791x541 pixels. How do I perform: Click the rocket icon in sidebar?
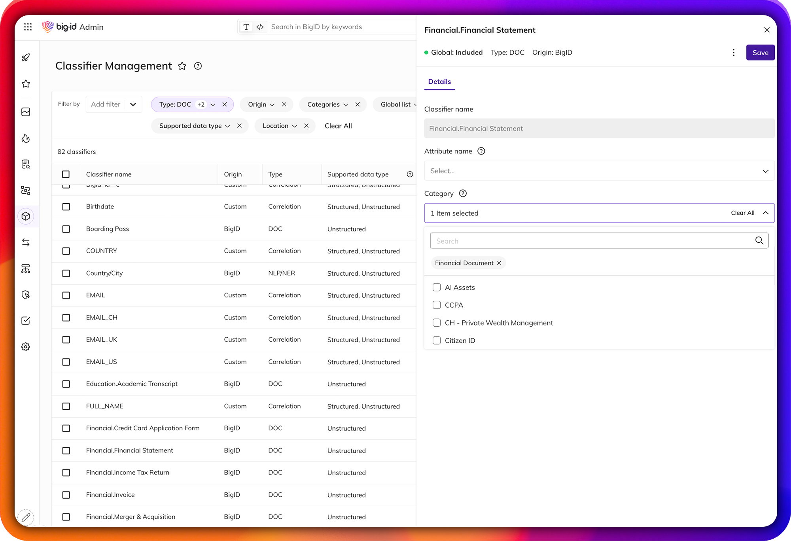(x=26, y=58)
